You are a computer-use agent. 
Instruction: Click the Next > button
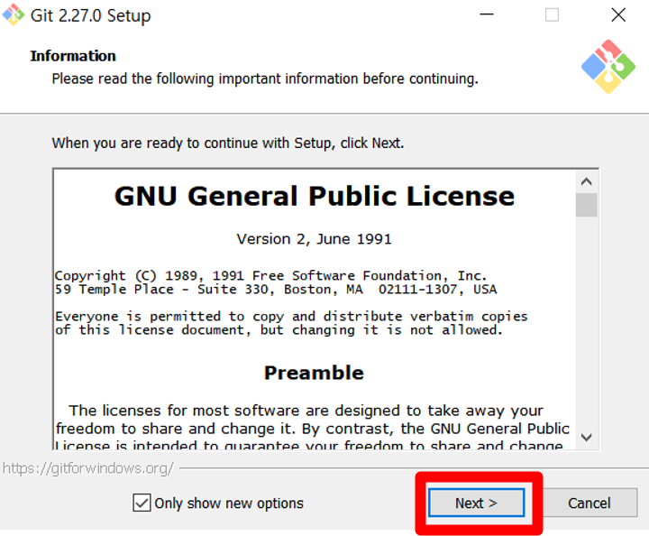[476, 503]
